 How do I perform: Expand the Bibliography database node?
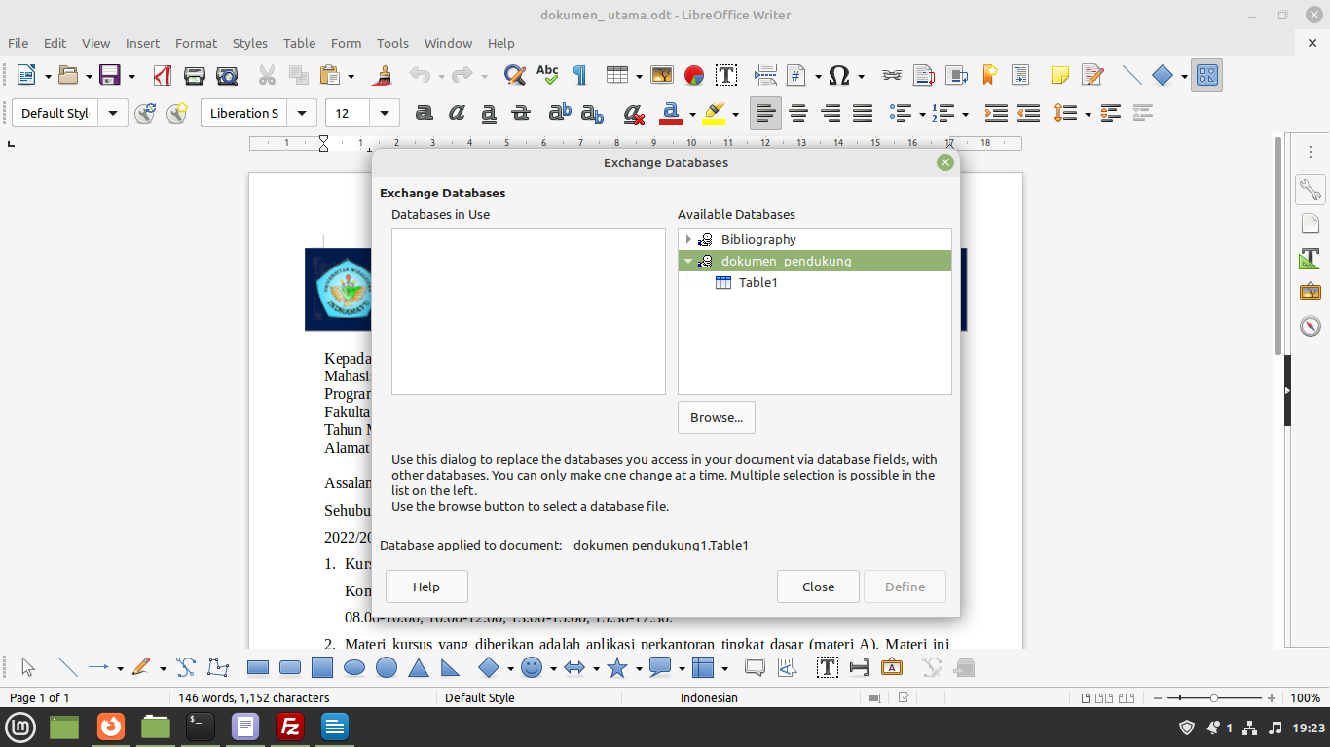pos(688,239)
